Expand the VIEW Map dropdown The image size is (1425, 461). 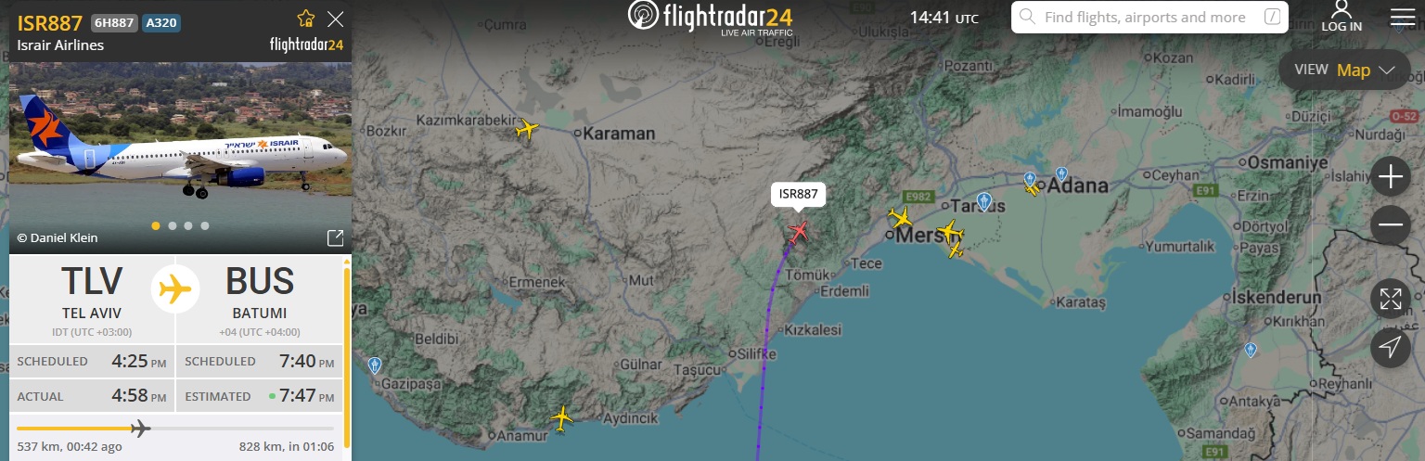[x=1344, y=70]
